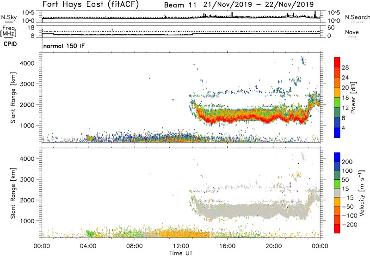This screenshot has width=370, height=256.
Task: Click the 'Slant Range [km]' label of power panel
Action: (13, 98)
